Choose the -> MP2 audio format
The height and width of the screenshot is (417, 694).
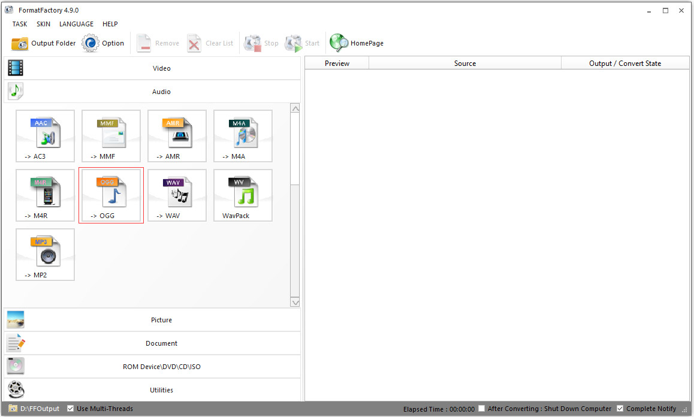click(x=45, y=255)
